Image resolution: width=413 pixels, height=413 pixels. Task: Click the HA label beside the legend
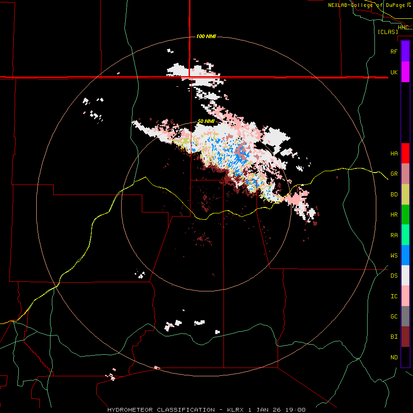click(x=394, y=154)
